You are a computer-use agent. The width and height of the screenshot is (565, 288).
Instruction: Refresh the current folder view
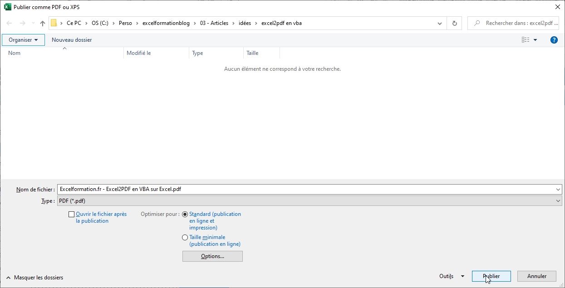point(454,23)
